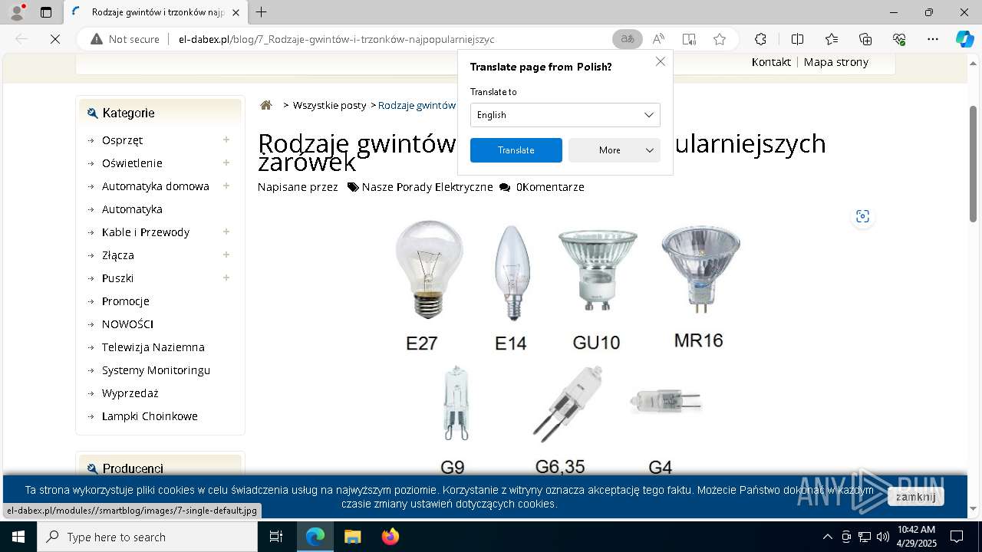Screen dimensions: 982x552
Task: Click the blue Translate button
Action: click(x=516, y=150)
